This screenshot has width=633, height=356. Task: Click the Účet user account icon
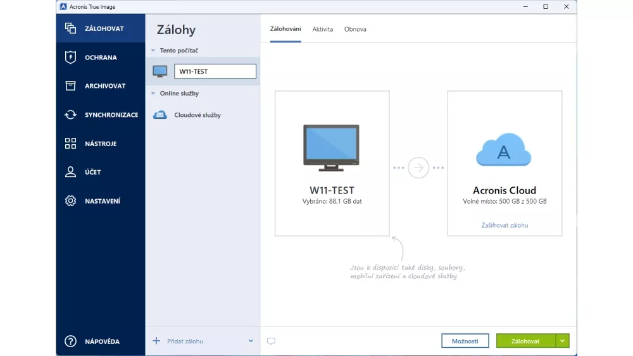click(x=70, y=172)
